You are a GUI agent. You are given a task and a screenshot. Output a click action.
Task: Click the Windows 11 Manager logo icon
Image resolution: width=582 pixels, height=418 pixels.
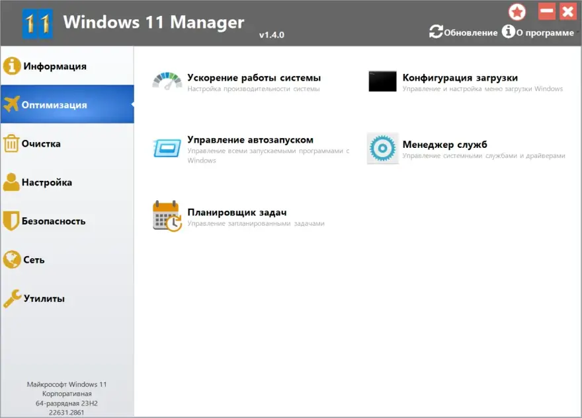[37, 24]
